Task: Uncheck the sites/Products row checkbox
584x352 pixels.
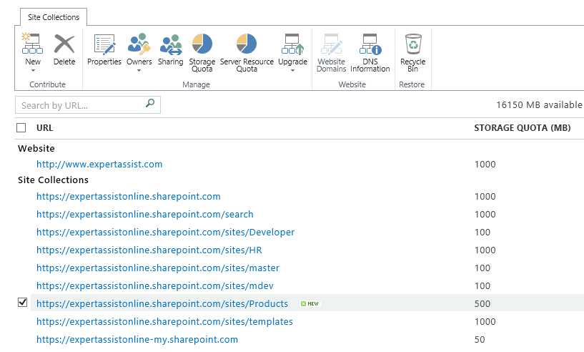Action: [x=22, y=303]
